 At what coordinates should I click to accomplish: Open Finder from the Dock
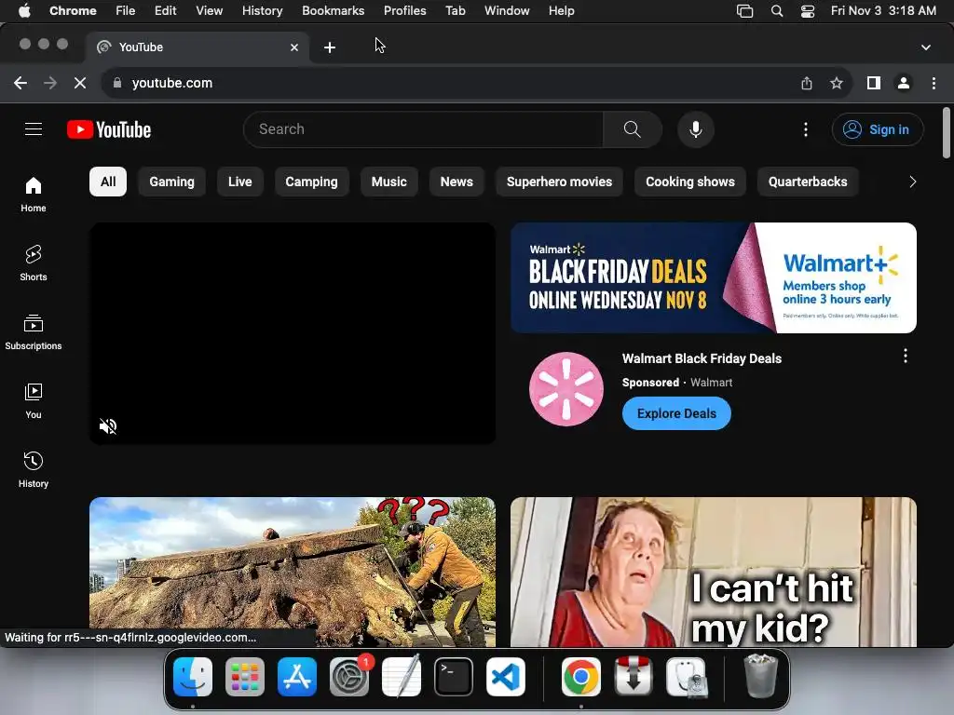193,677
